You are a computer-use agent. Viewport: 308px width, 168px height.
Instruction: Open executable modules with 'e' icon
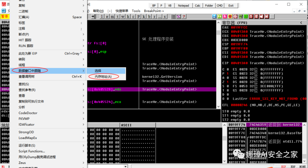pyautogui.click(x=107, y=17)
